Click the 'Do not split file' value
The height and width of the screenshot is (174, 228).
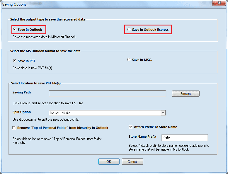[60, 113]
